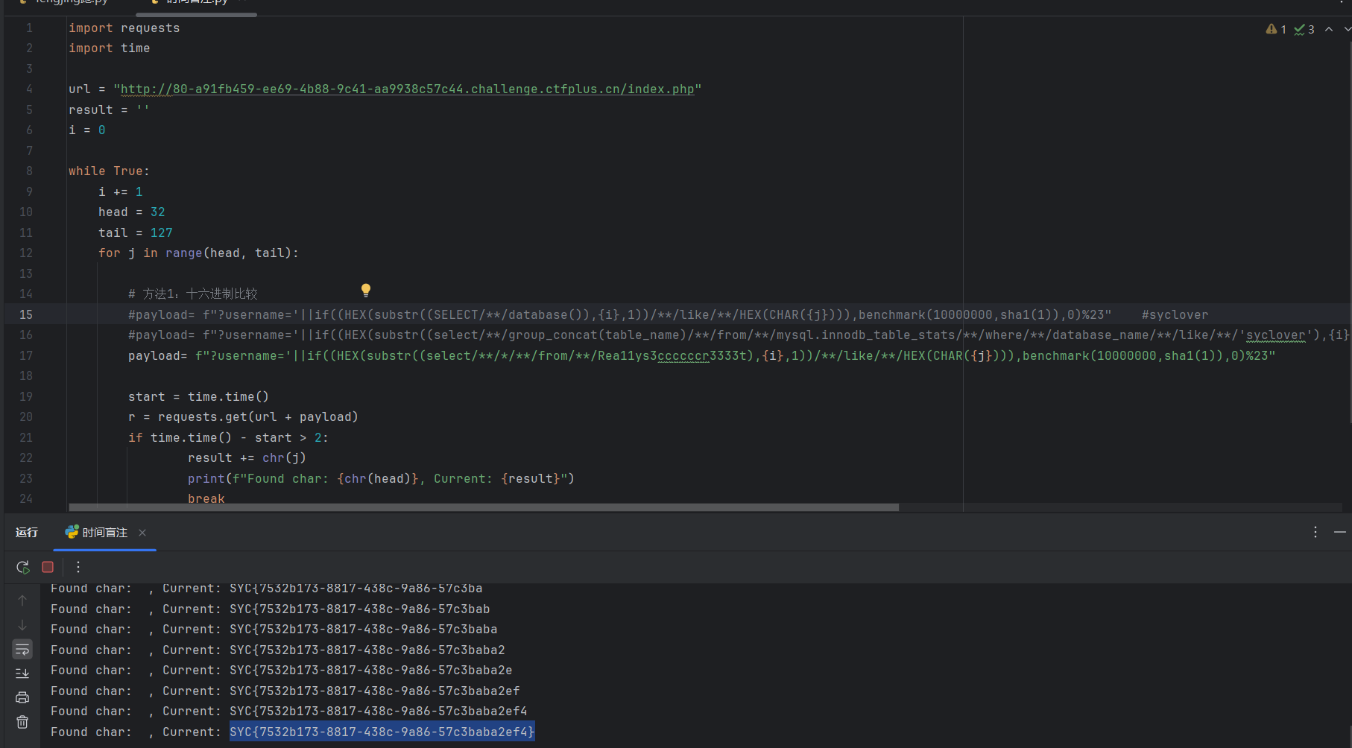Click the 运行 panel title
Viewport: 1352px width, 748px height.
point(27,533)
